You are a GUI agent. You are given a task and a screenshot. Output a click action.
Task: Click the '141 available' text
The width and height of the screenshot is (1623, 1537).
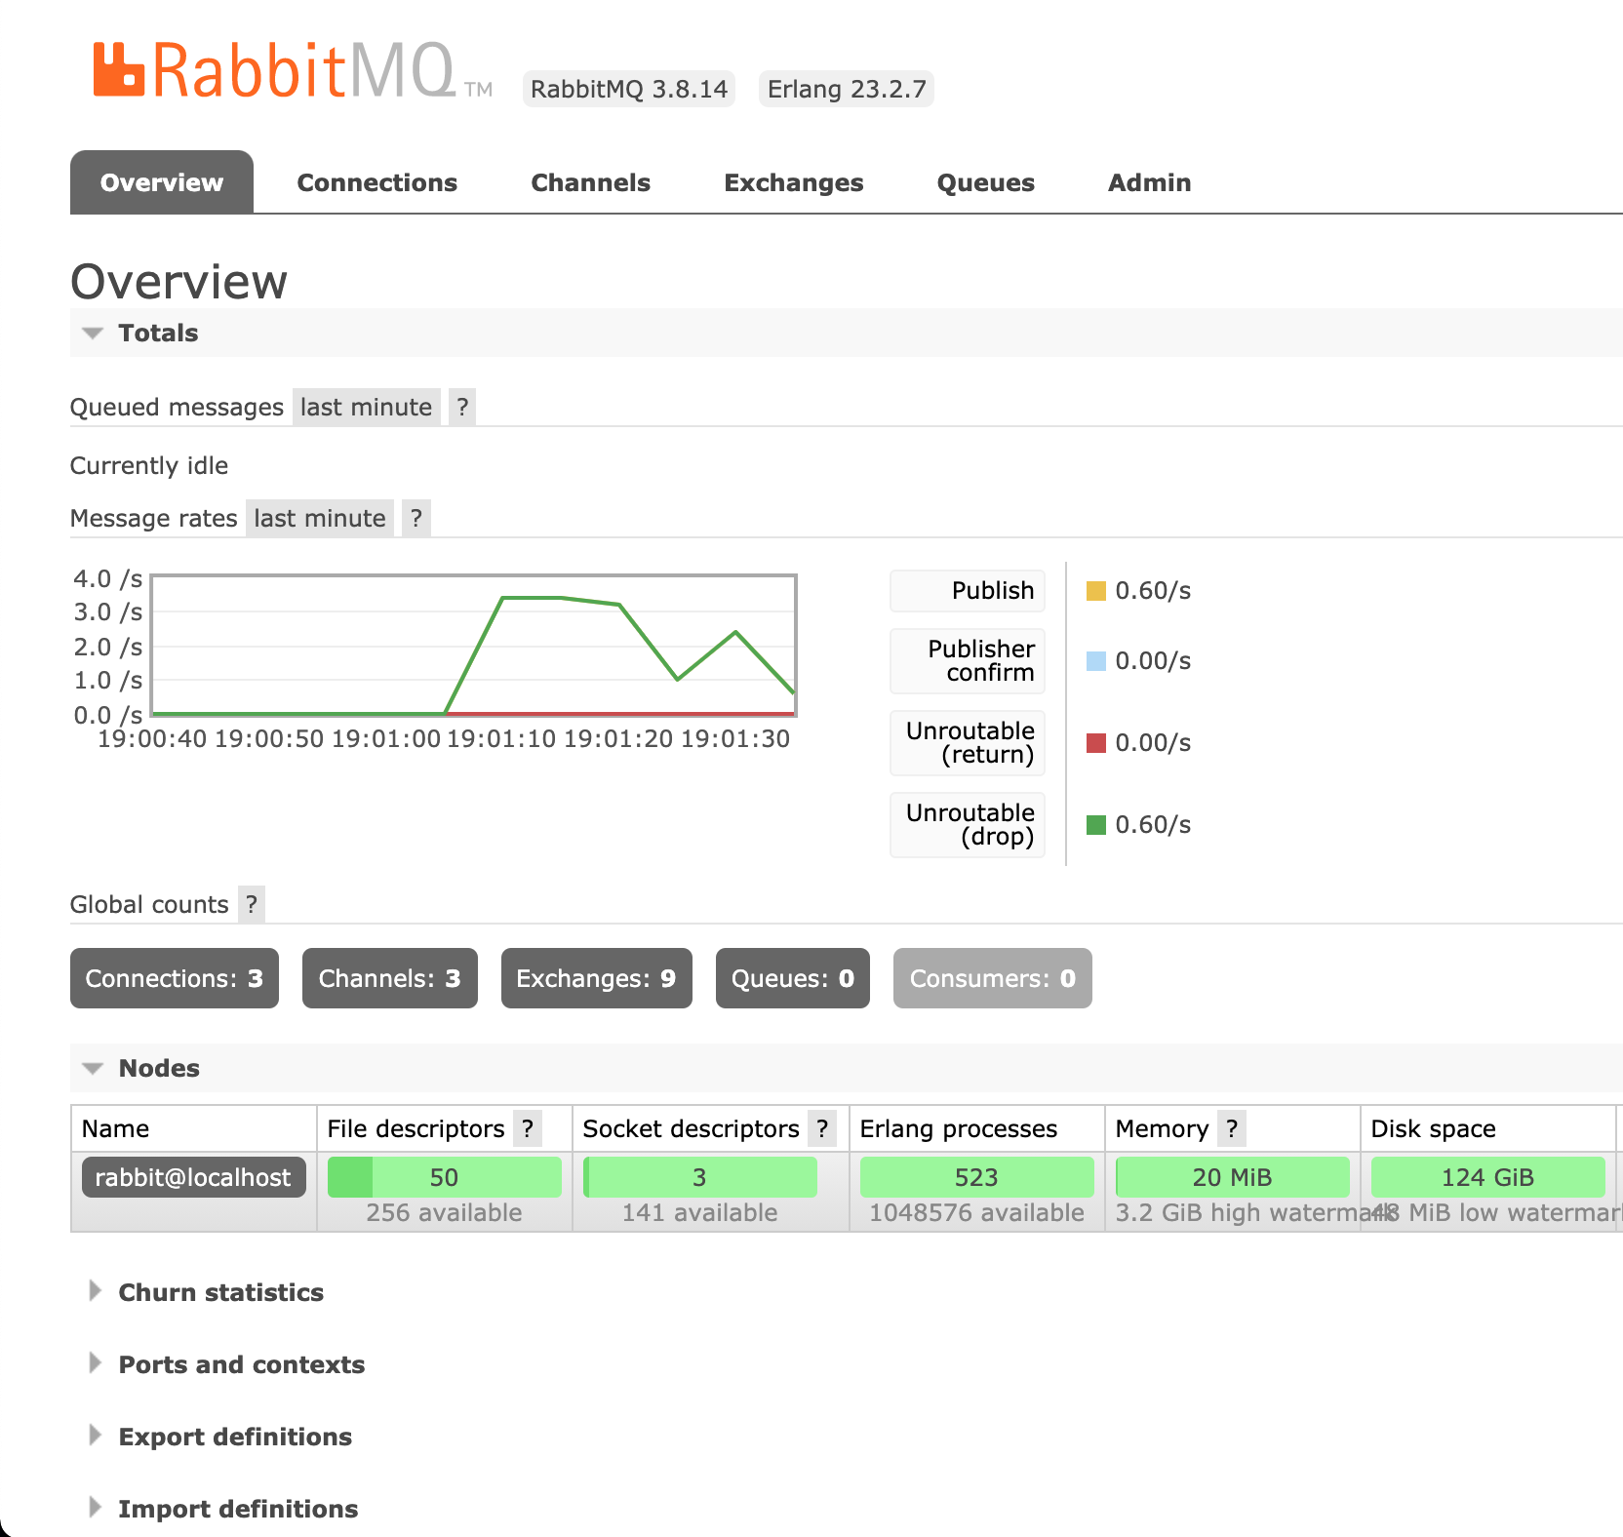(700, 1212)
